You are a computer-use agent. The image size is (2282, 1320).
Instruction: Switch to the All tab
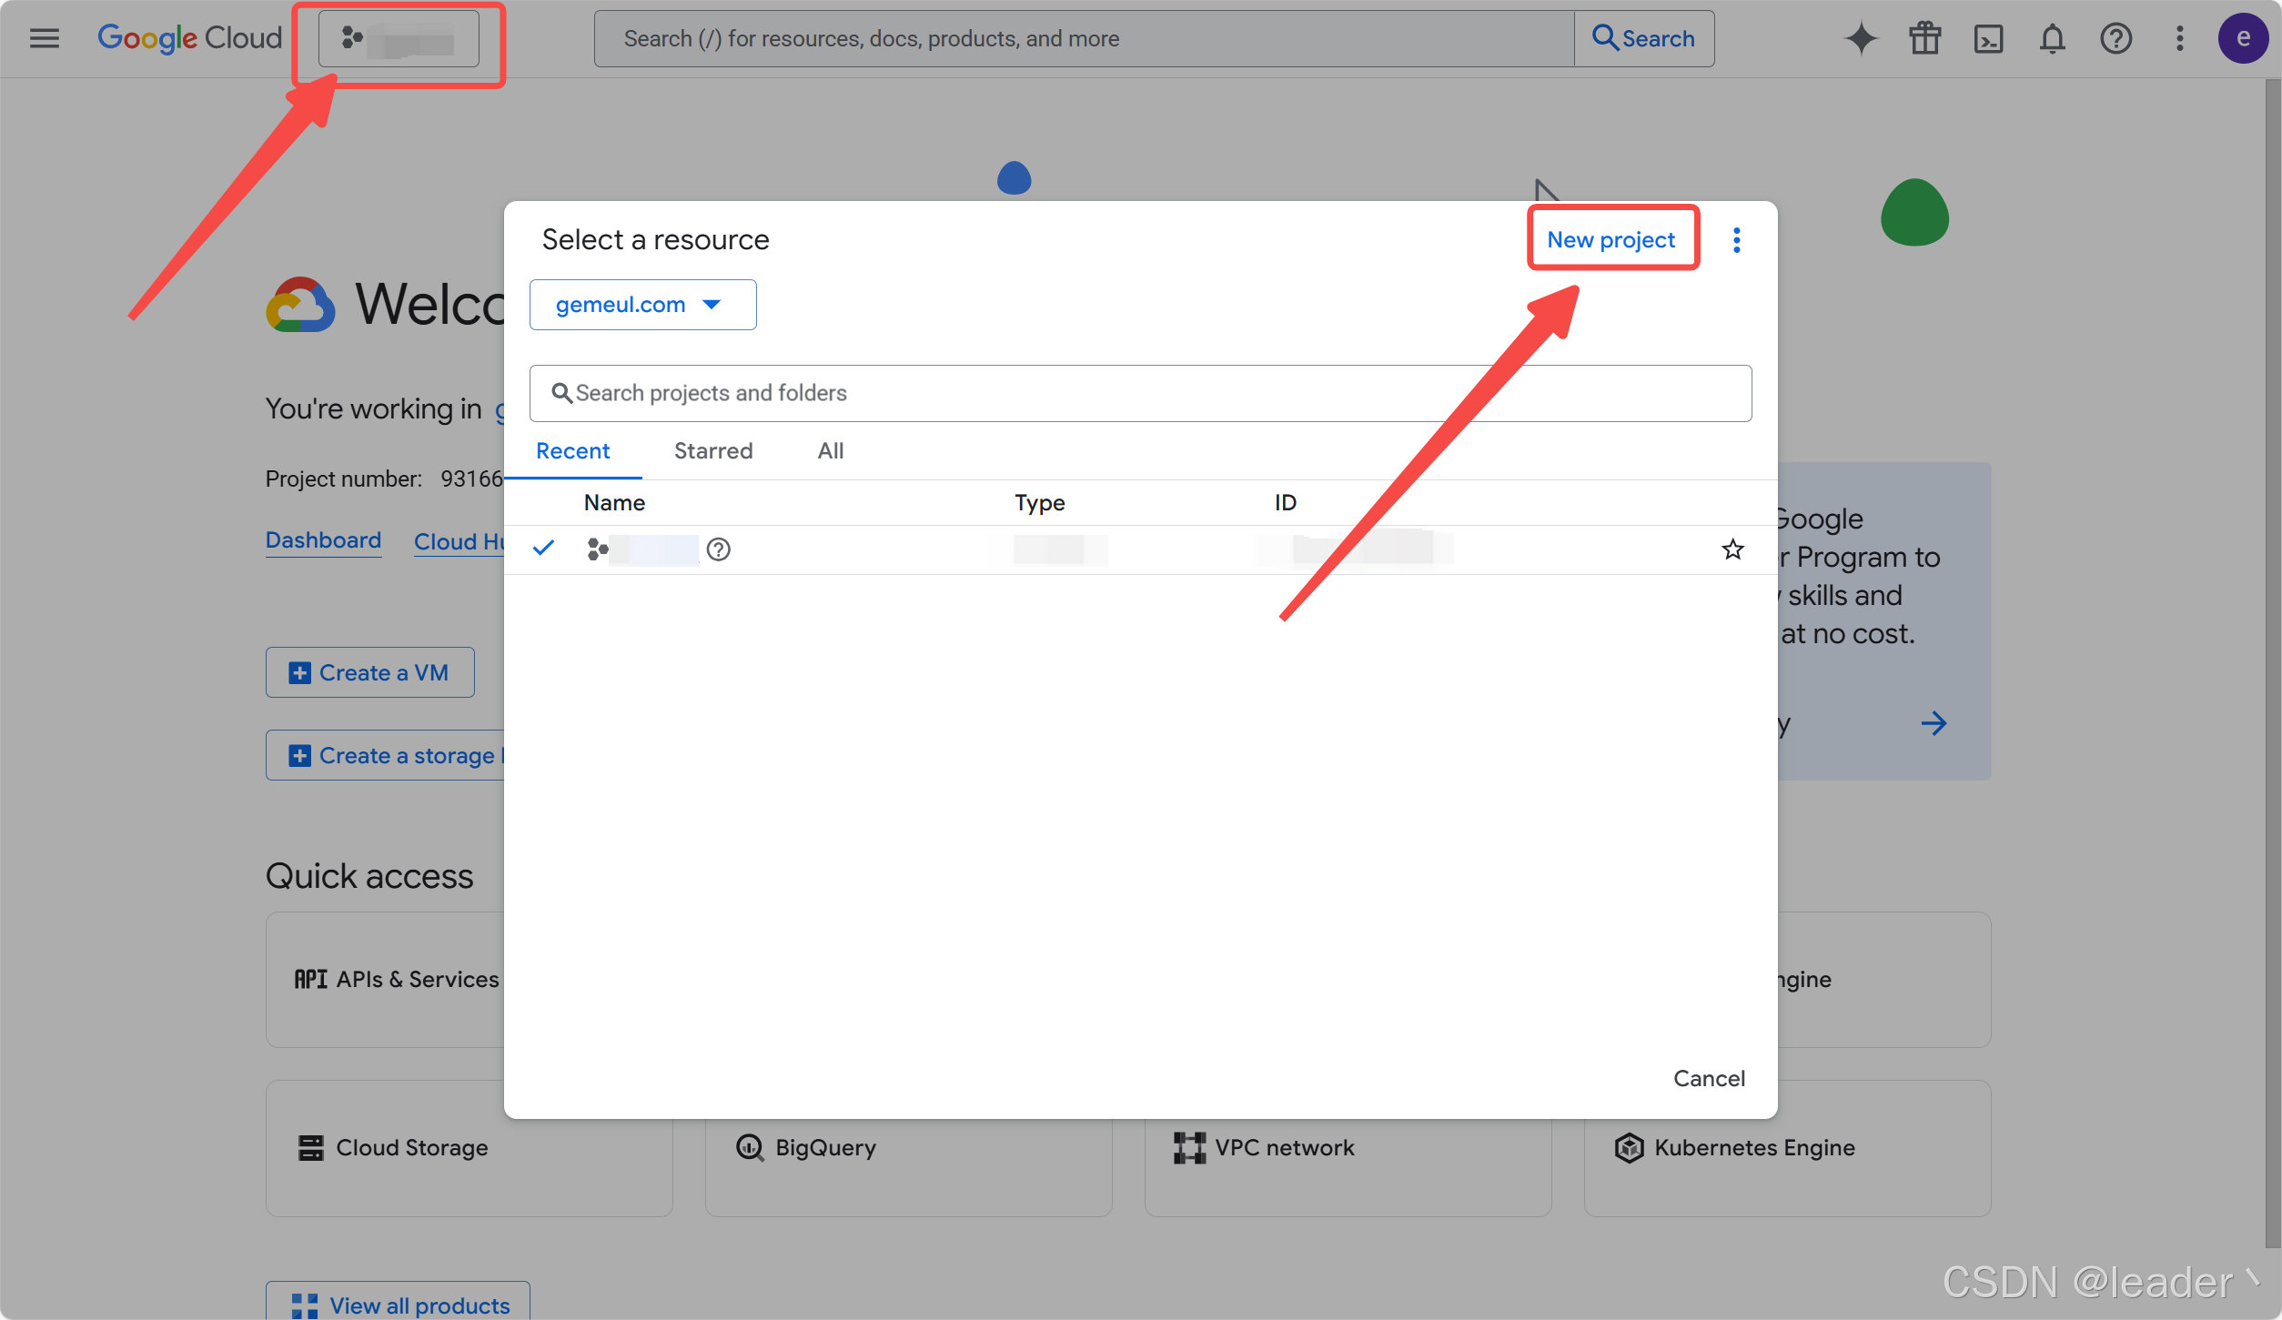830,451
